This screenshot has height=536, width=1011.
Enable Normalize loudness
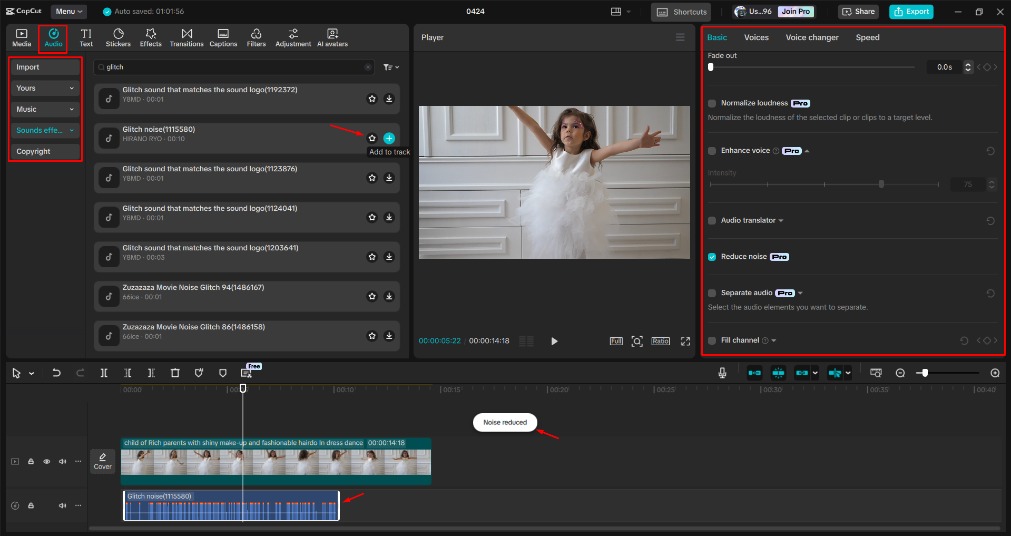[x=712, y=103]
